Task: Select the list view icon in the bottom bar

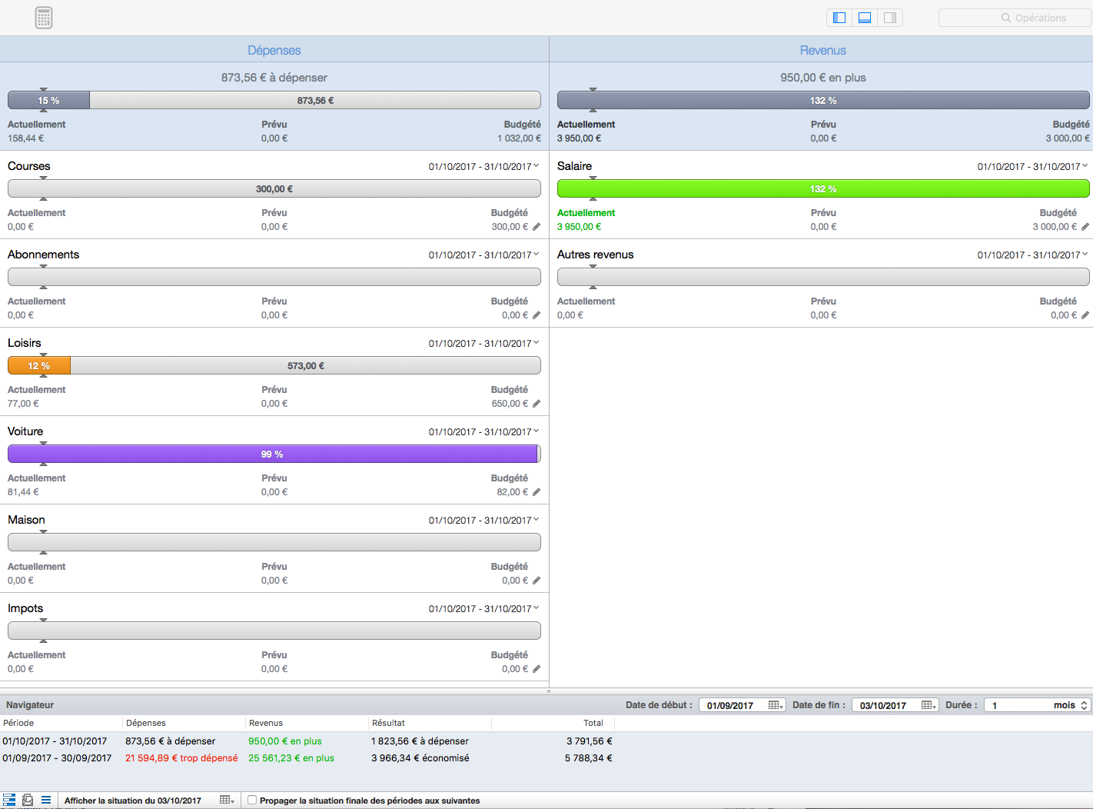Action: [46, 800]
